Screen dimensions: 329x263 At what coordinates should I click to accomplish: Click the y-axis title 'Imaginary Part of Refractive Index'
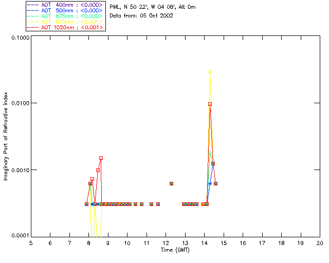(6, 136)
